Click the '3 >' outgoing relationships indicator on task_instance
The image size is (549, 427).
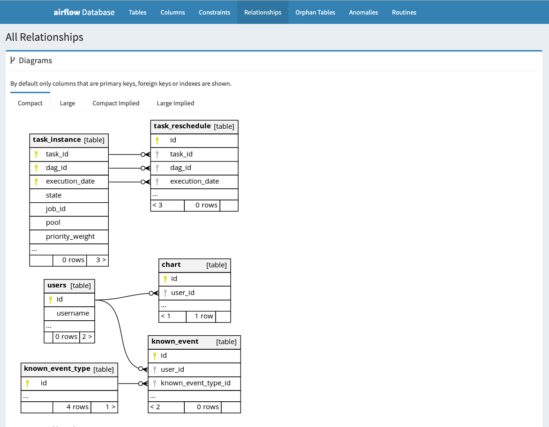tap(100, 260)
